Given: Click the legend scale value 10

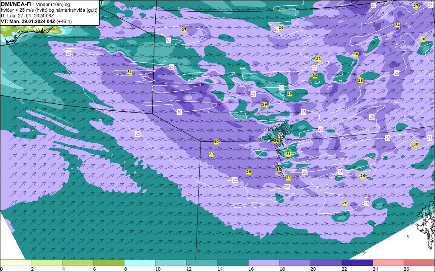Looking at the screenshot, I should pos(158,269).
